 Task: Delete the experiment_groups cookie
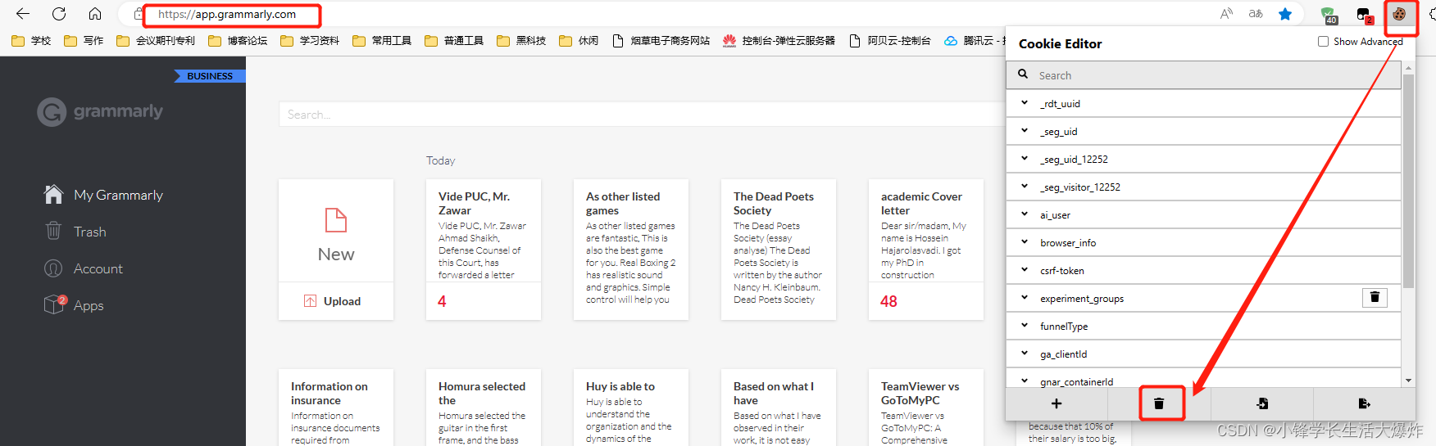(x=1375, y=298)
